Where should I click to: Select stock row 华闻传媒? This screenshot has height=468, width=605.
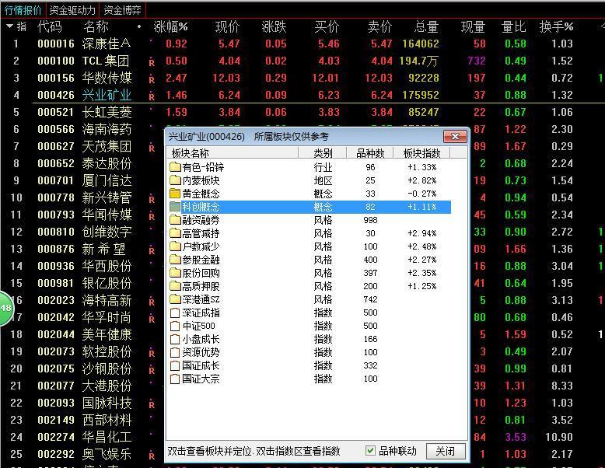pyautogui.click(x=107, y=215)
